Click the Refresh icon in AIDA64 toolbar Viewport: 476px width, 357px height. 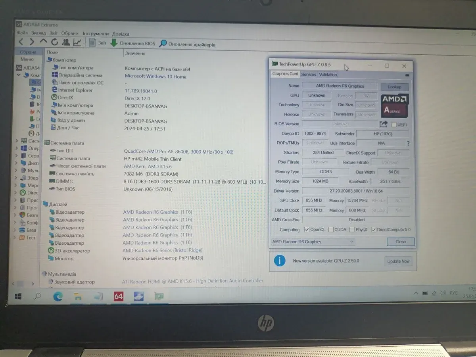click(54, 42)
